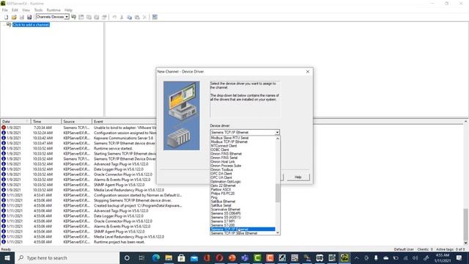
Task: Open File Explorer from taskbar
Action: point(169,257)
